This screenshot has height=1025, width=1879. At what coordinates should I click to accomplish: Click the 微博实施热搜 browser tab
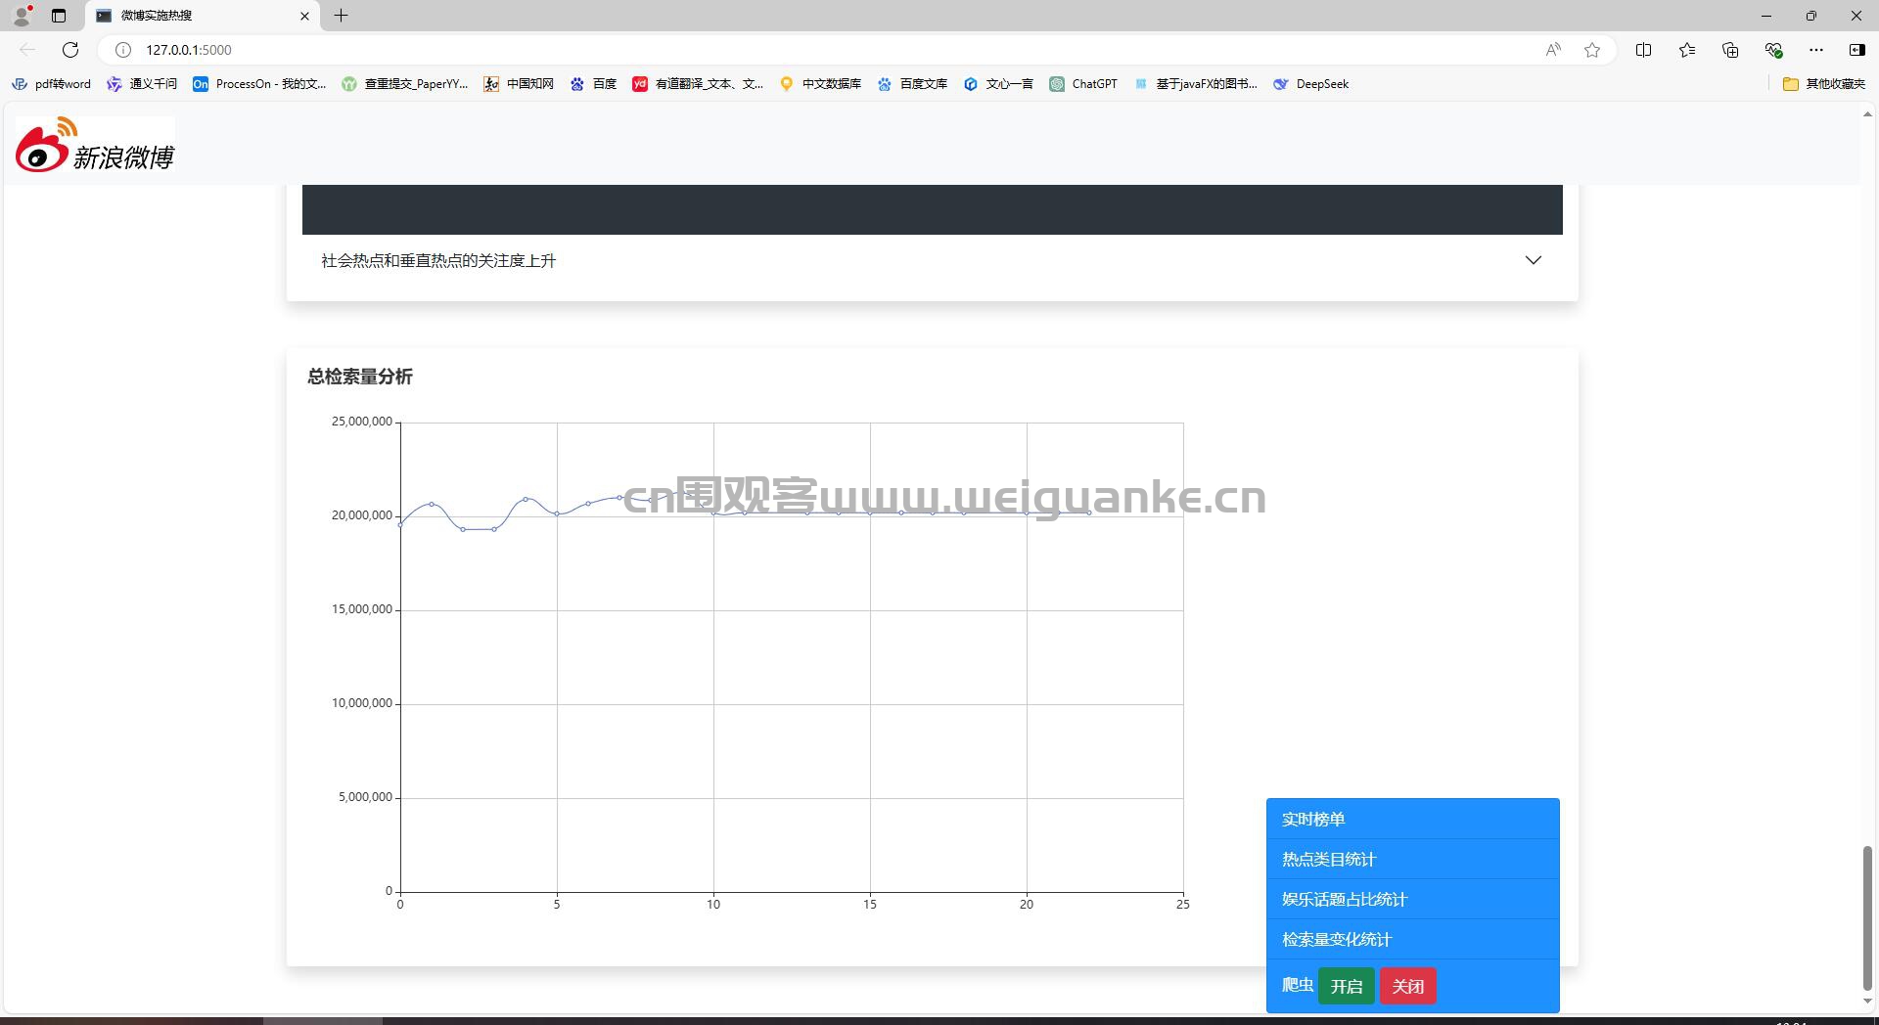tap(203, 16)
